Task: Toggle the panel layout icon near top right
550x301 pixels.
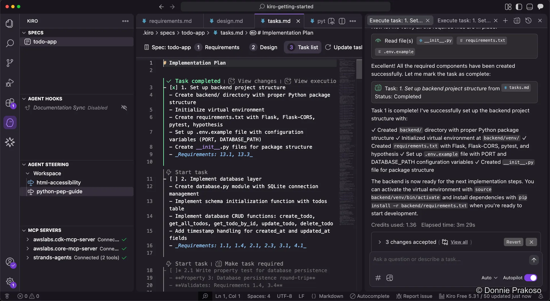Action: [x=530, y=7]
